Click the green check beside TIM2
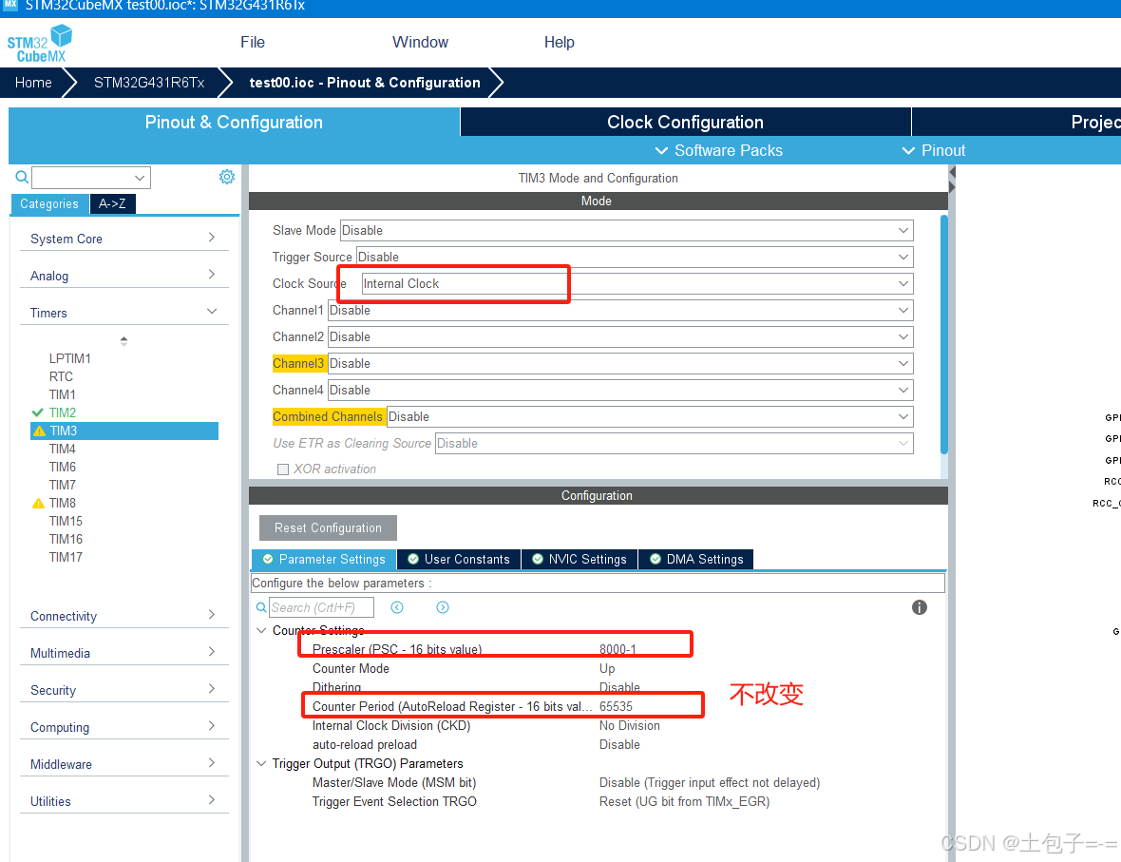This screenshot has width=1121, height=862. click(x=38, y=412)
